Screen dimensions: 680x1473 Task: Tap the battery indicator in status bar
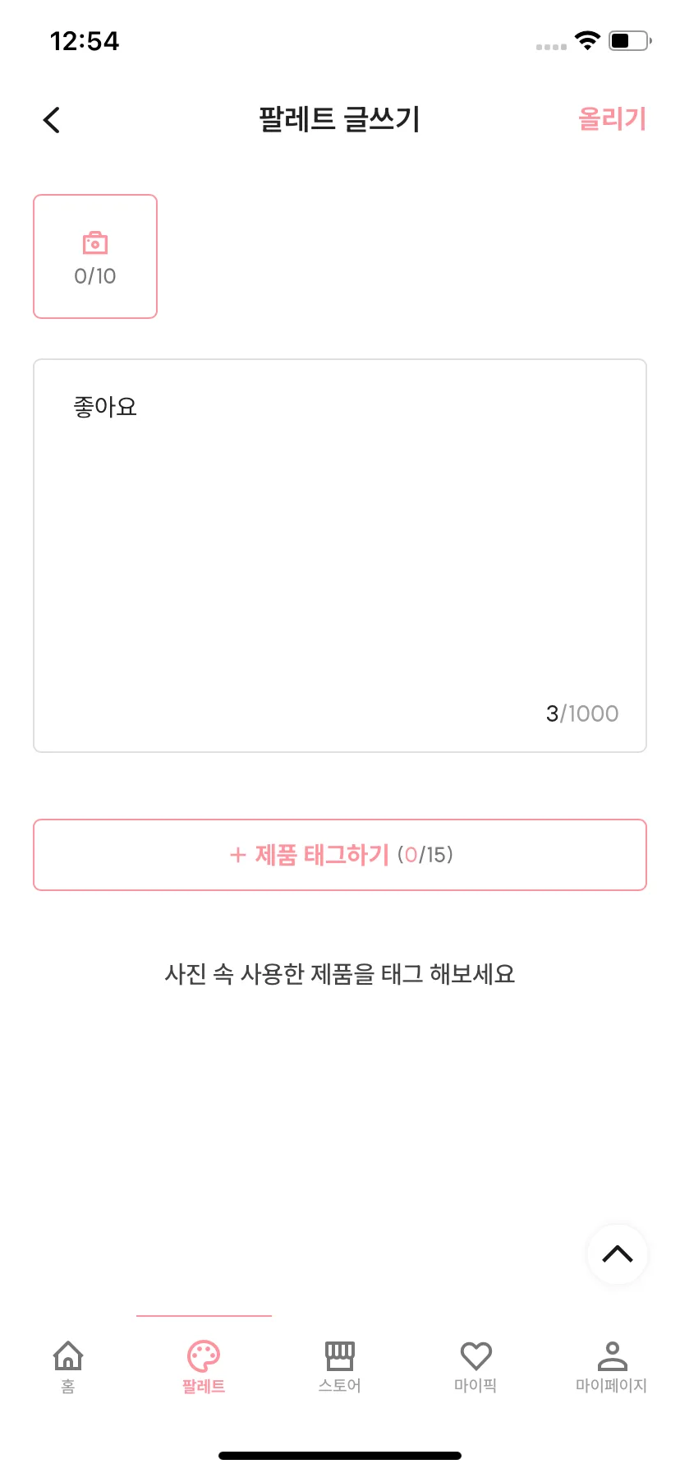tap(630, 40)
